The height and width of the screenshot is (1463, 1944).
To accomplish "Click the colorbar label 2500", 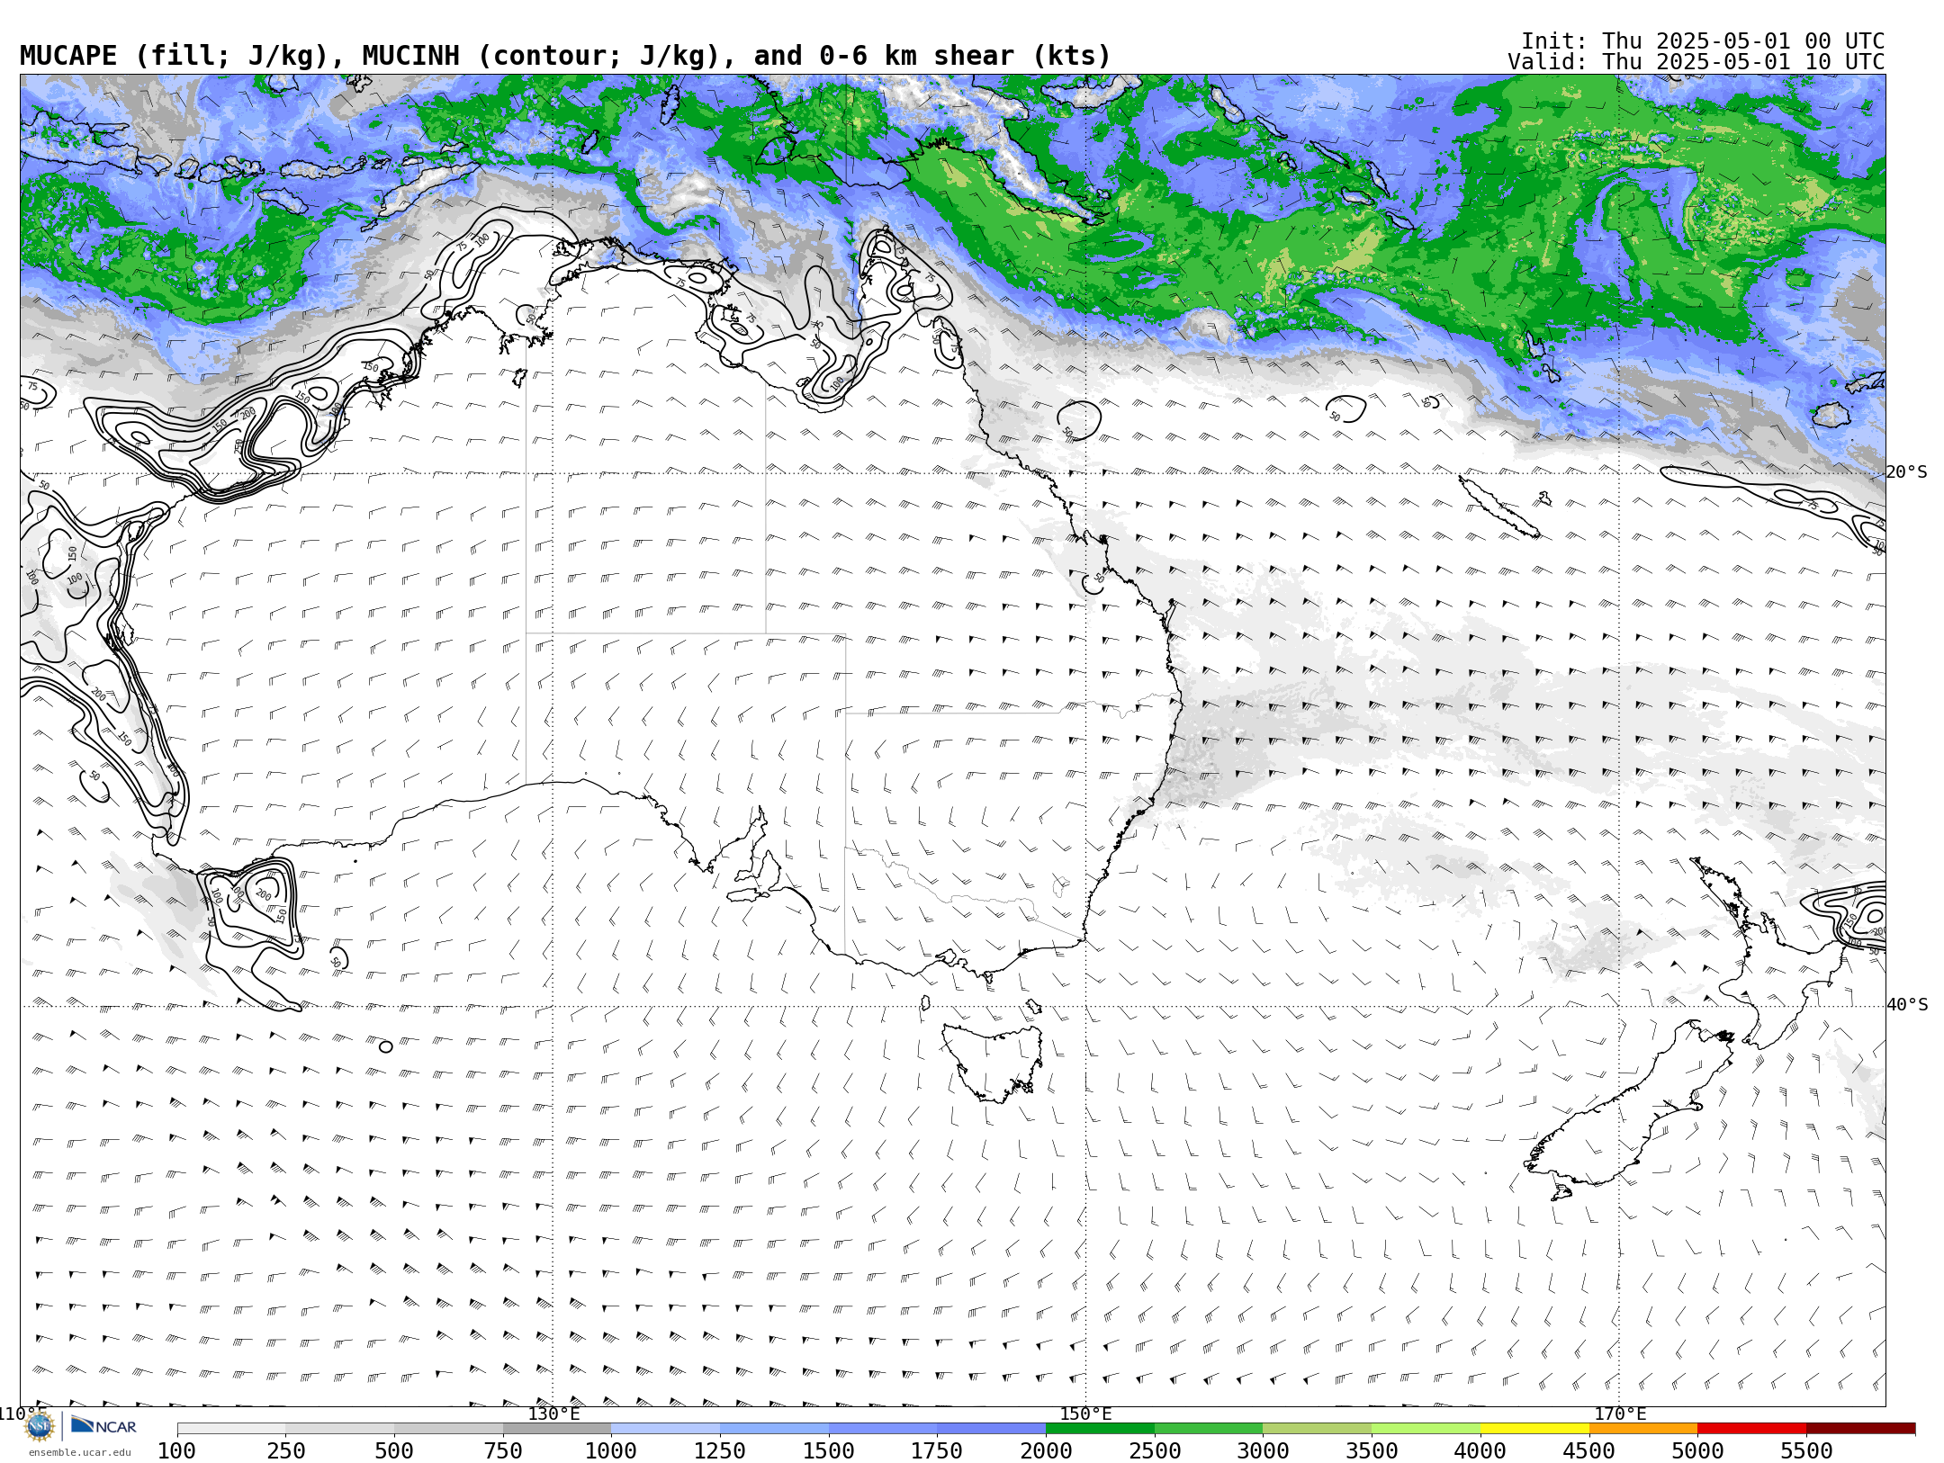I will 1155,1451.
